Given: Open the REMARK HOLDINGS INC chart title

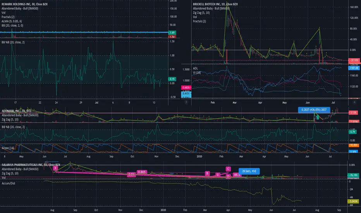Looking at the screenshot, I should (x=25, y=4).
